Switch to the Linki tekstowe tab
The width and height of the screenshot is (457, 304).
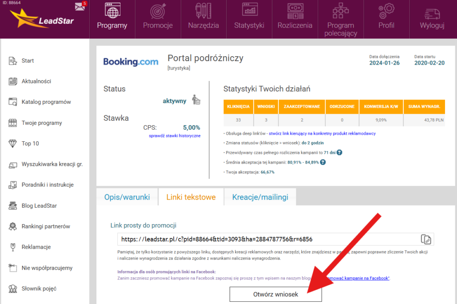pos(191,197)
